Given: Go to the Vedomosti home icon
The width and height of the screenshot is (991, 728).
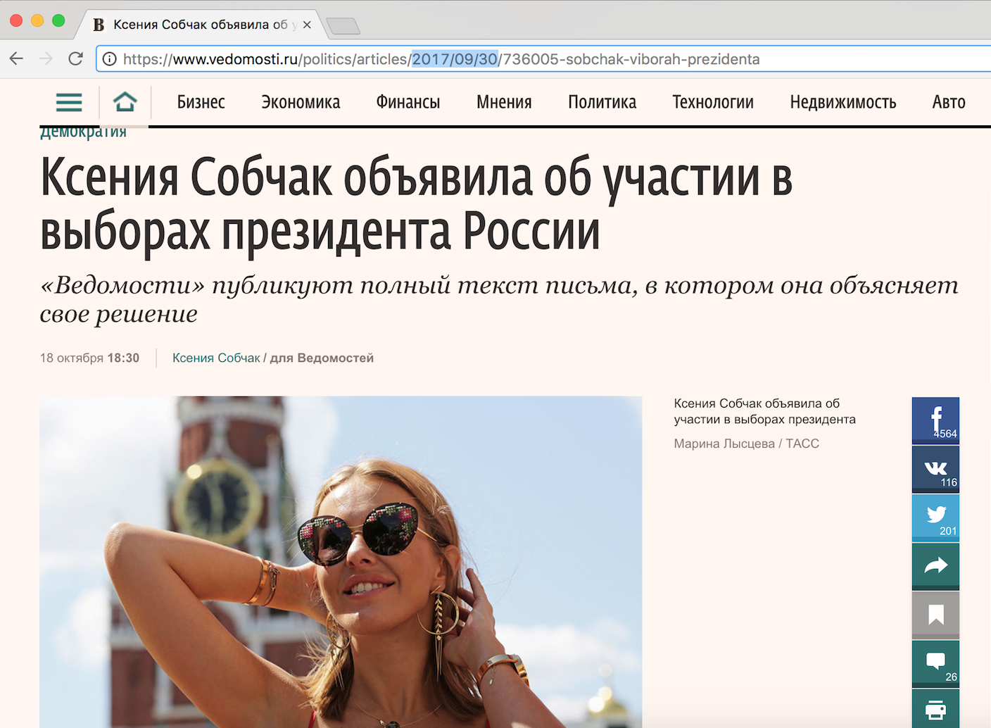Looking at the screenshot, I should (x=125, y=102).
